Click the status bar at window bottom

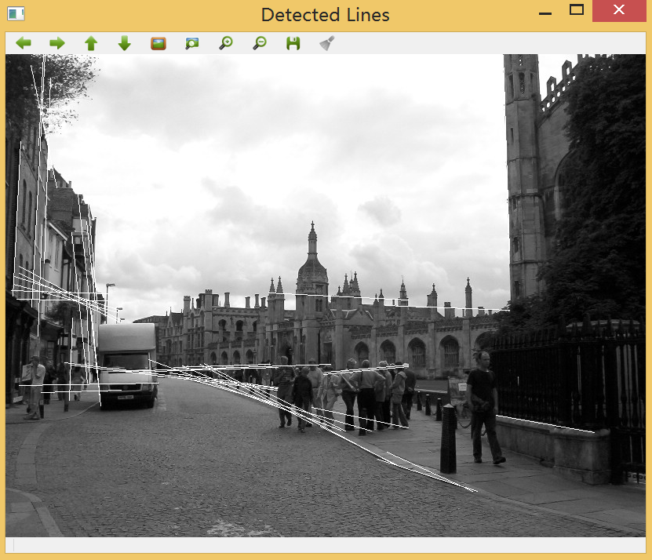coord(326,544)
